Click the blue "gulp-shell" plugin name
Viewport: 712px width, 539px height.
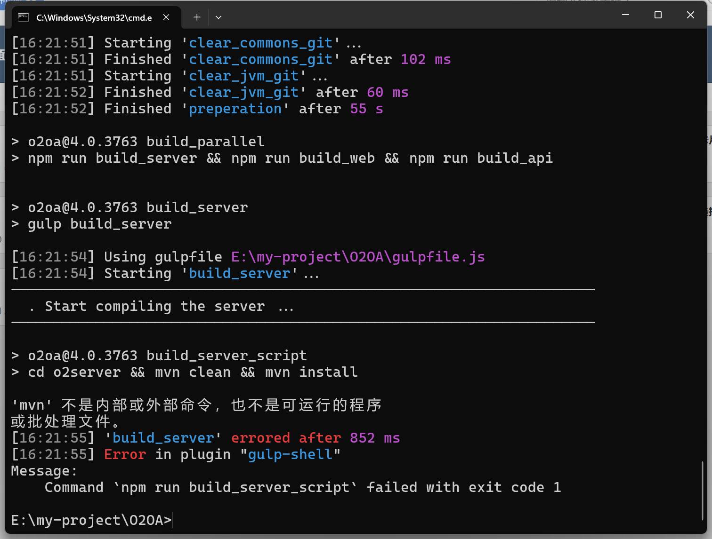pos(290,454)
